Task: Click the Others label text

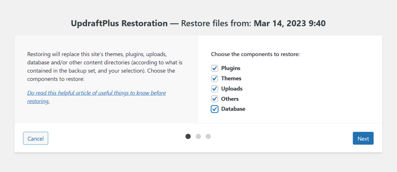Action: tap(230, 99)
